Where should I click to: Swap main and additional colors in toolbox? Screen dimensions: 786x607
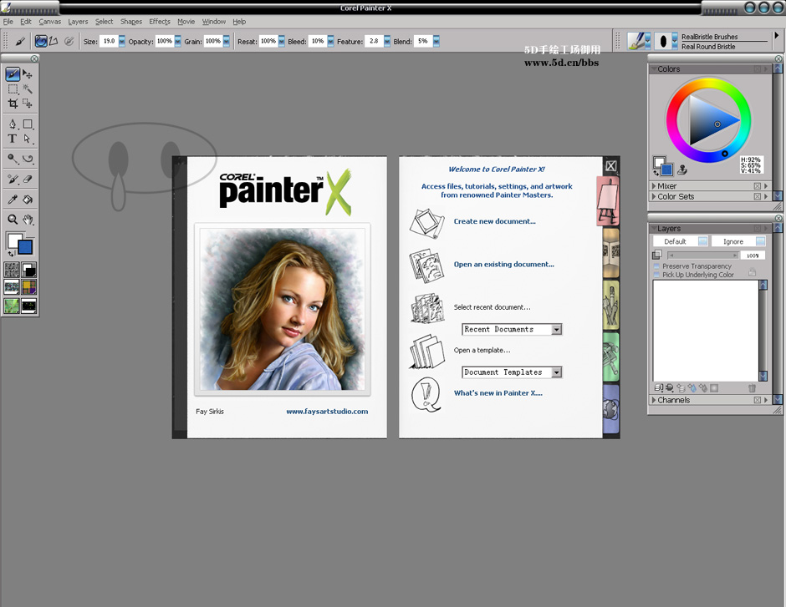(11, 254)
